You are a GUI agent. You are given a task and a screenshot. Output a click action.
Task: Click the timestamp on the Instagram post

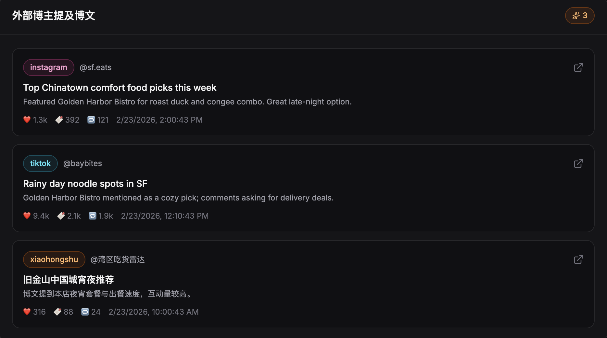[x=159, y=120]
